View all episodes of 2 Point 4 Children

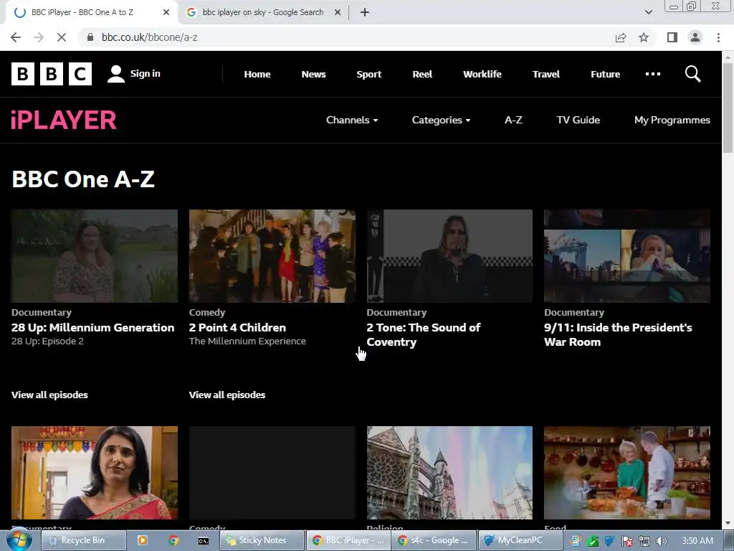(227, 395)
